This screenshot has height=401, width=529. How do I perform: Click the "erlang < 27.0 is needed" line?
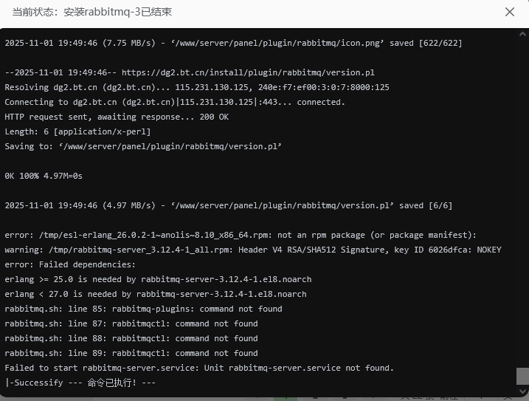click(x=155, y=294)
